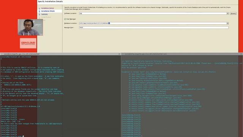Click the 'Manager Port' label
Image resolution: width=243 pixels, height=137 pixels.
pos(69,27)
